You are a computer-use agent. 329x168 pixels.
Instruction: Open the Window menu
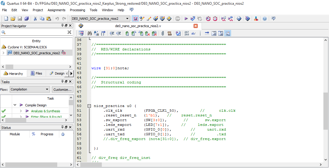point(107,10)
